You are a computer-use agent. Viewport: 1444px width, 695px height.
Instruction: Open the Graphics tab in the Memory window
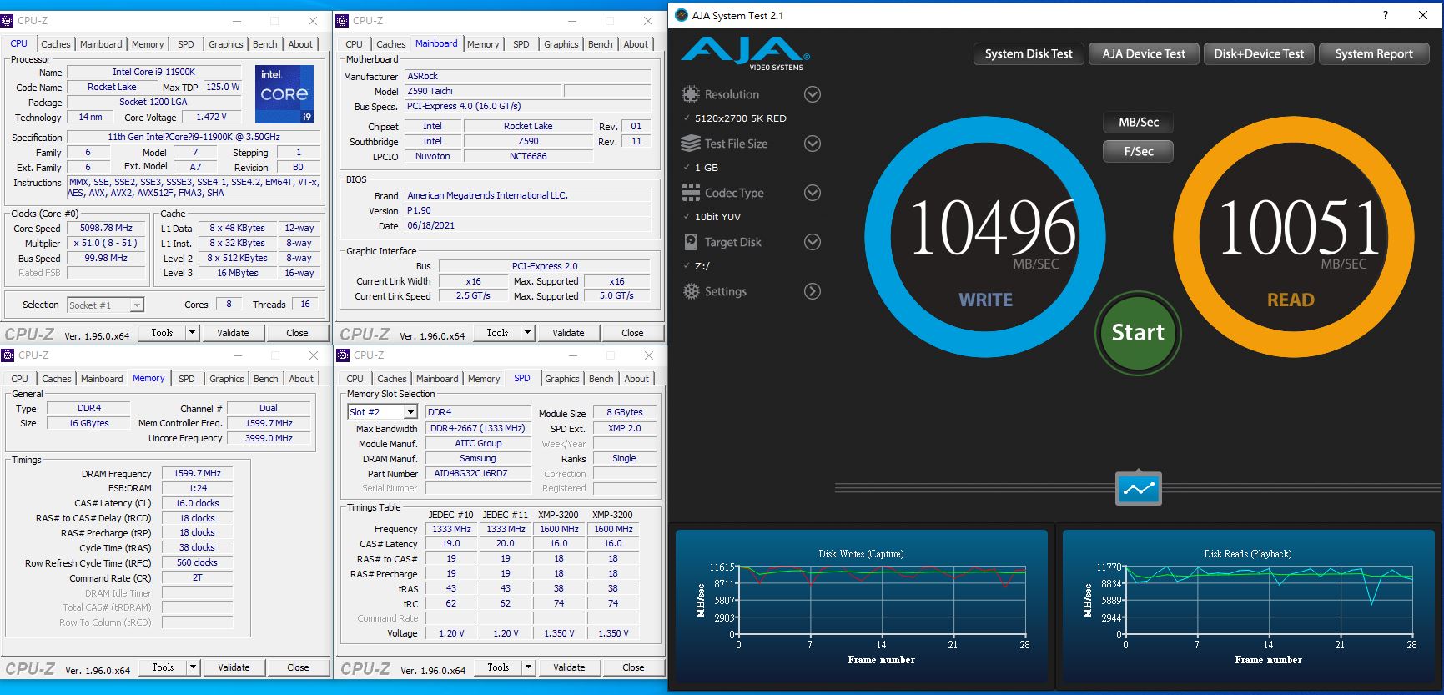coord(227,379)
